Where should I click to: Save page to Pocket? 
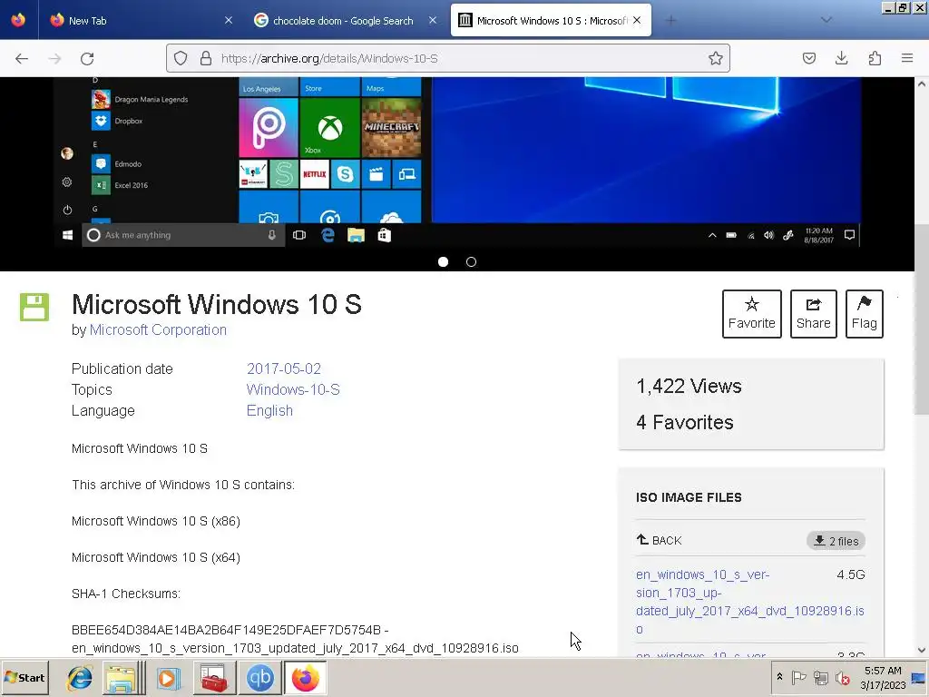809,58
